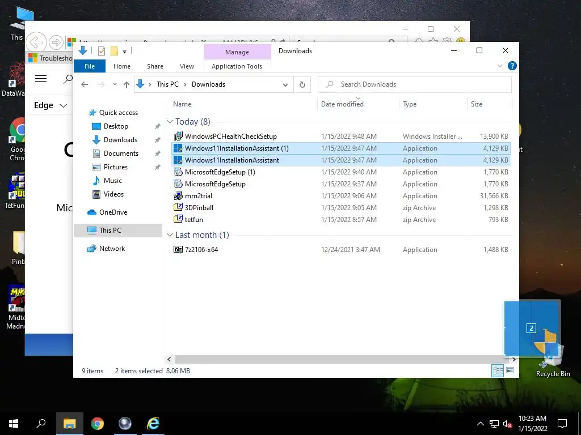The width and height of the screenshot is (581, 435).
Task: Click This PC in address breadcrumb
Action: click(x=167, y=84)
